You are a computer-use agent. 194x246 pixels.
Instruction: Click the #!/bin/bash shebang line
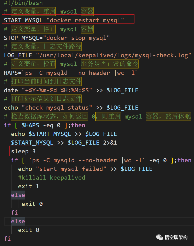click(23, 3)
